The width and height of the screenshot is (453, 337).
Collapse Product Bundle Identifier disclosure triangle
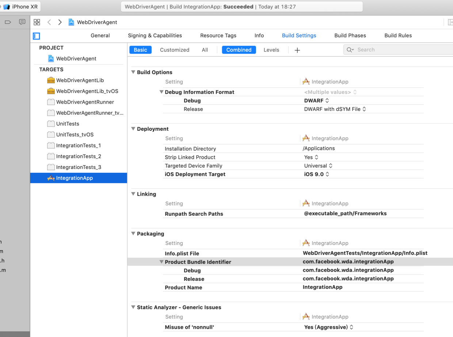click(161, 262)
